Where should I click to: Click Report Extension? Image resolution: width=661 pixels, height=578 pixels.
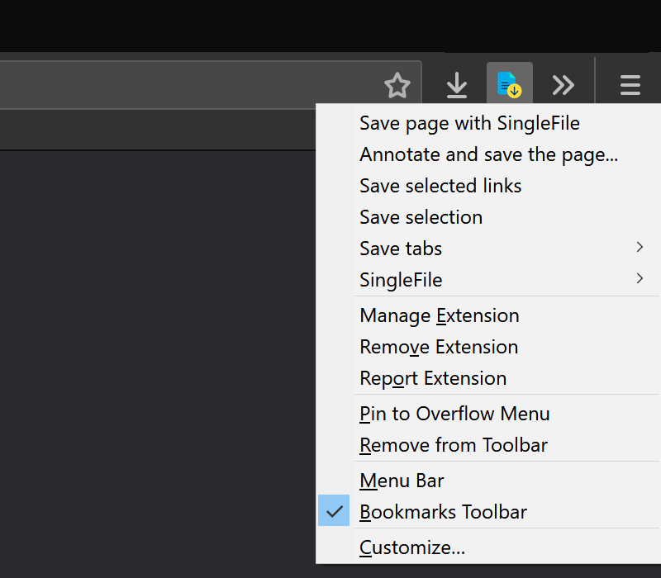tap(433, 378)
